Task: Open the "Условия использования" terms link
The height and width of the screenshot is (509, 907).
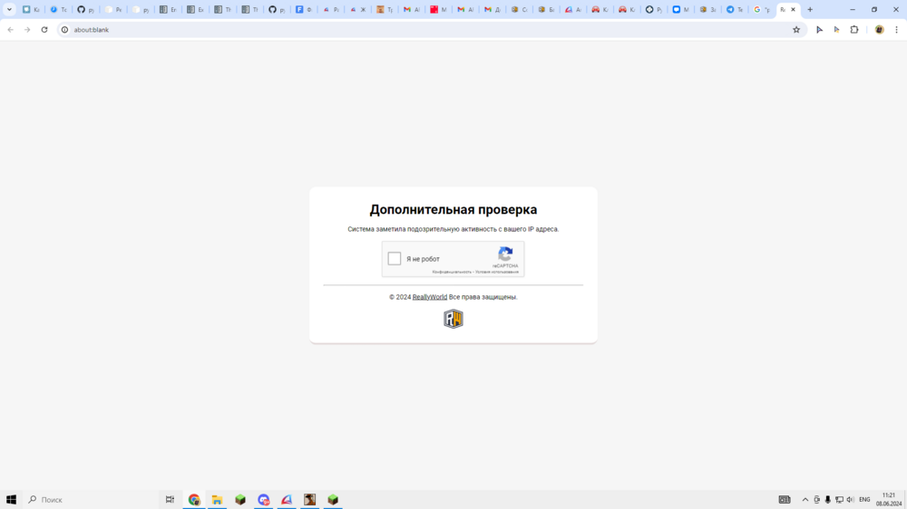Action: click(497, 272)
